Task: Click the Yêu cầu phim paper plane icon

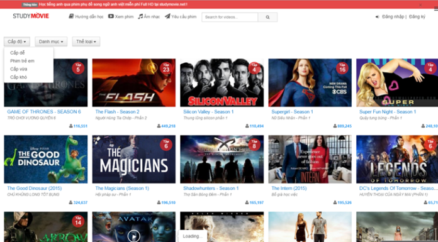Action: point(167,16)
